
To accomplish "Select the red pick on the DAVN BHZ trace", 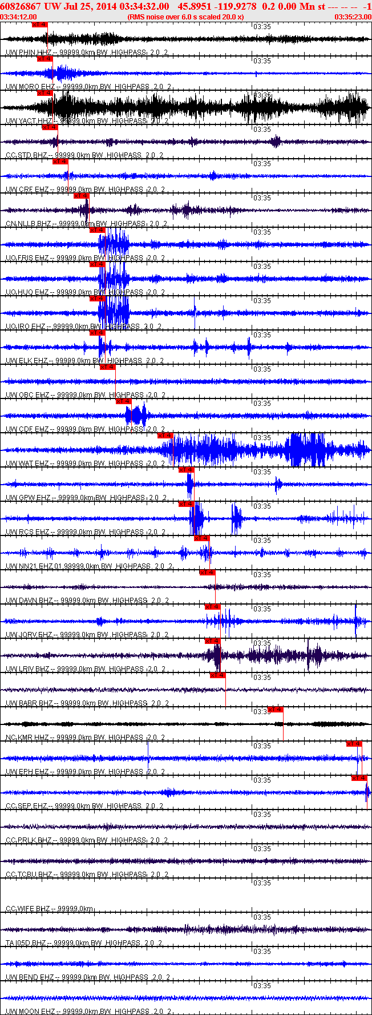I will 207,573.
